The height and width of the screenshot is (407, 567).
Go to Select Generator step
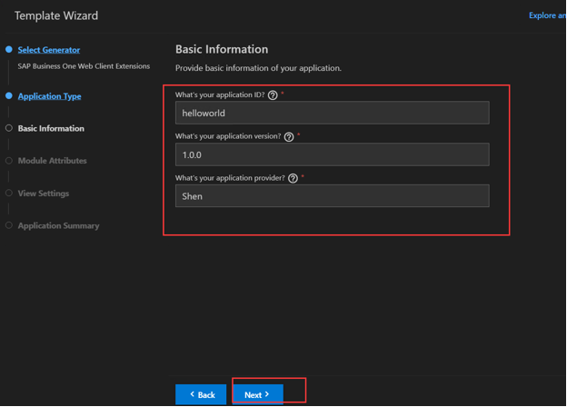point(49,50)
